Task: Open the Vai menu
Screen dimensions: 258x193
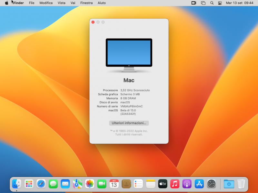Action: pyautogui.click(x=73, y=3)
